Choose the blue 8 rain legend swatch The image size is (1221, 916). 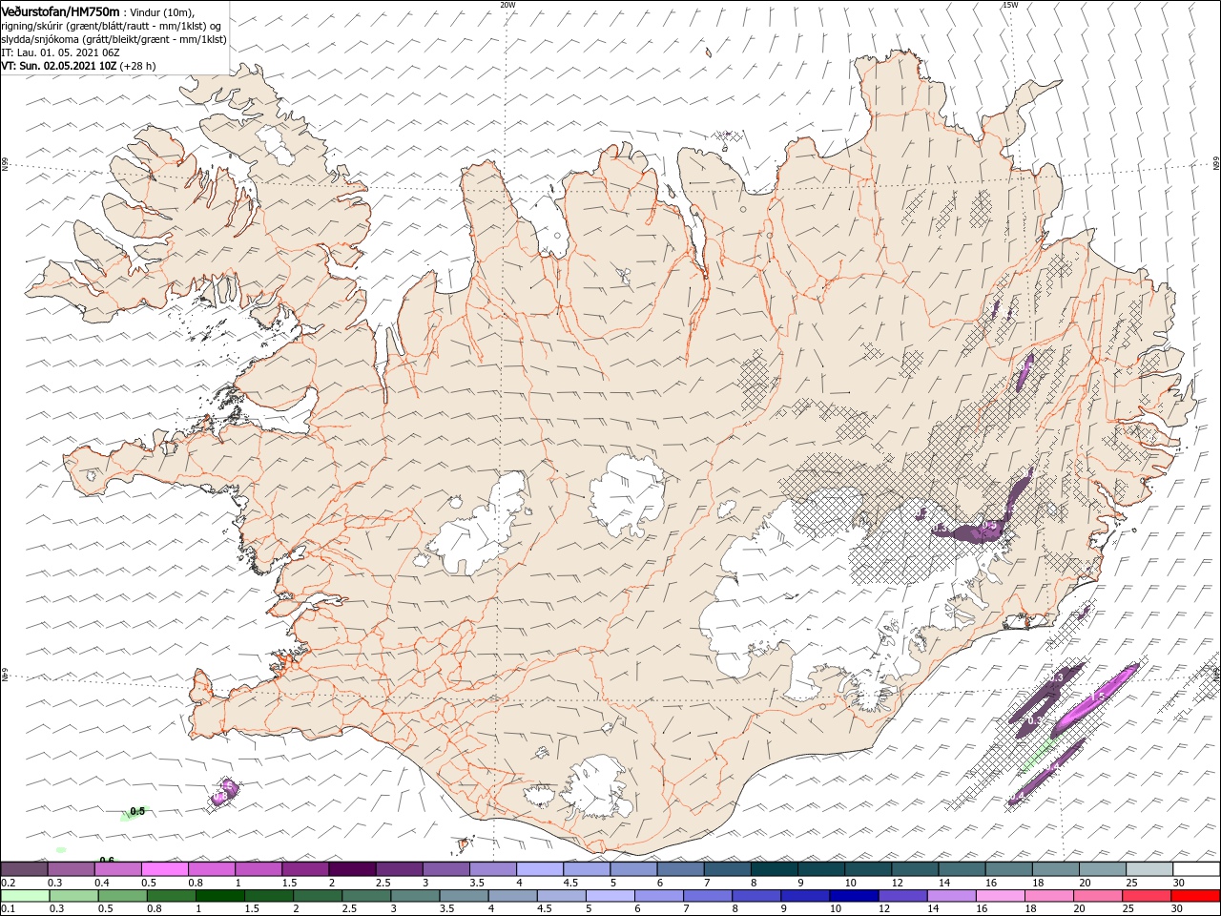pyautogui.click(x=756, y=896)
